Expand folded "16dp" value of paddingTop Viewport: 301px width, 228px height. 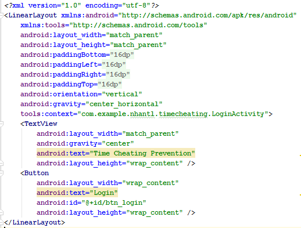coord(110,84)
